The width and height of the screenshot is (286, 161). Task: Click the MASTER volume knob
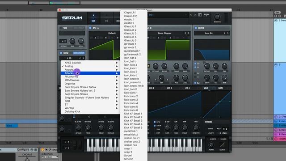tap(217, 17)
